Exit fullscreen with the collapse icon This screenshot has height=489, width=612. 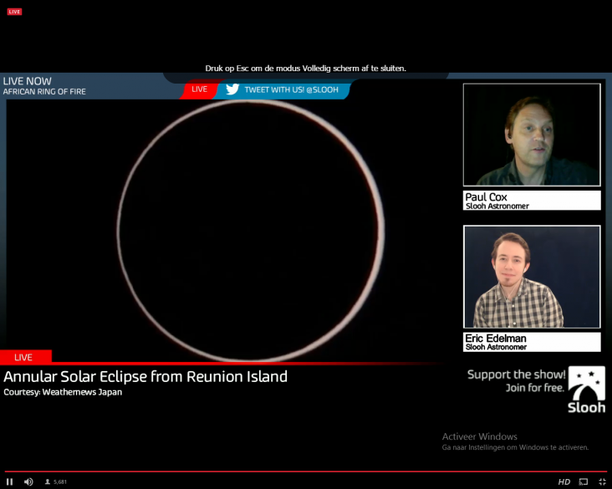602,481
